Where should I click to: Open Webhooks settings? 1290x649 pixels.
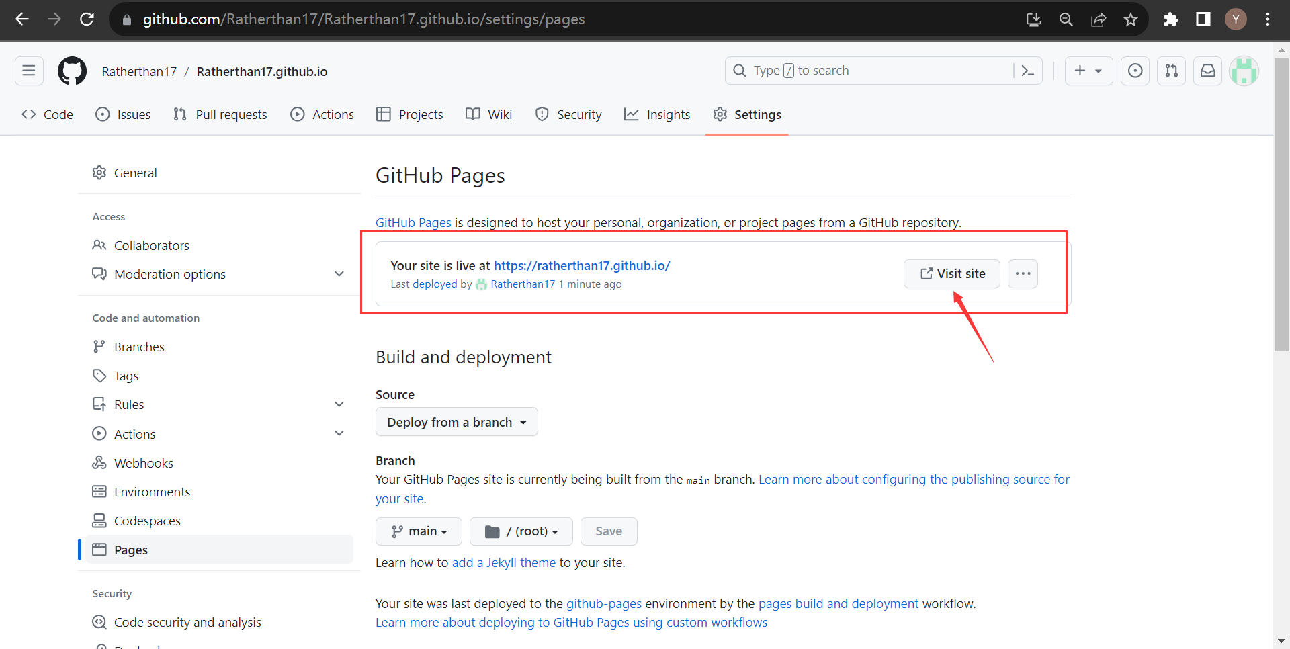219,463
